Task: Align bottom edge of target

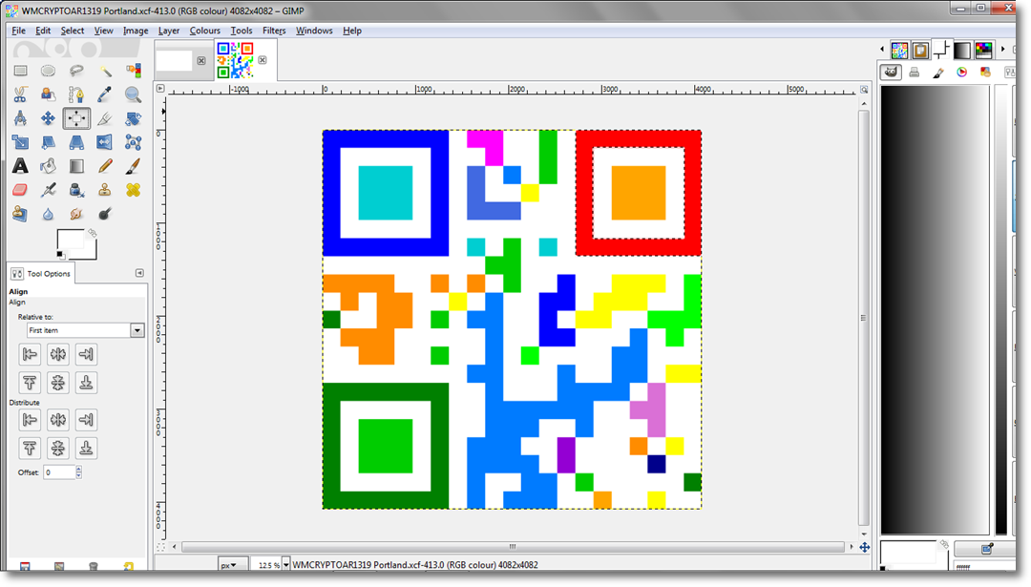Action: click(x=86, y=383)
